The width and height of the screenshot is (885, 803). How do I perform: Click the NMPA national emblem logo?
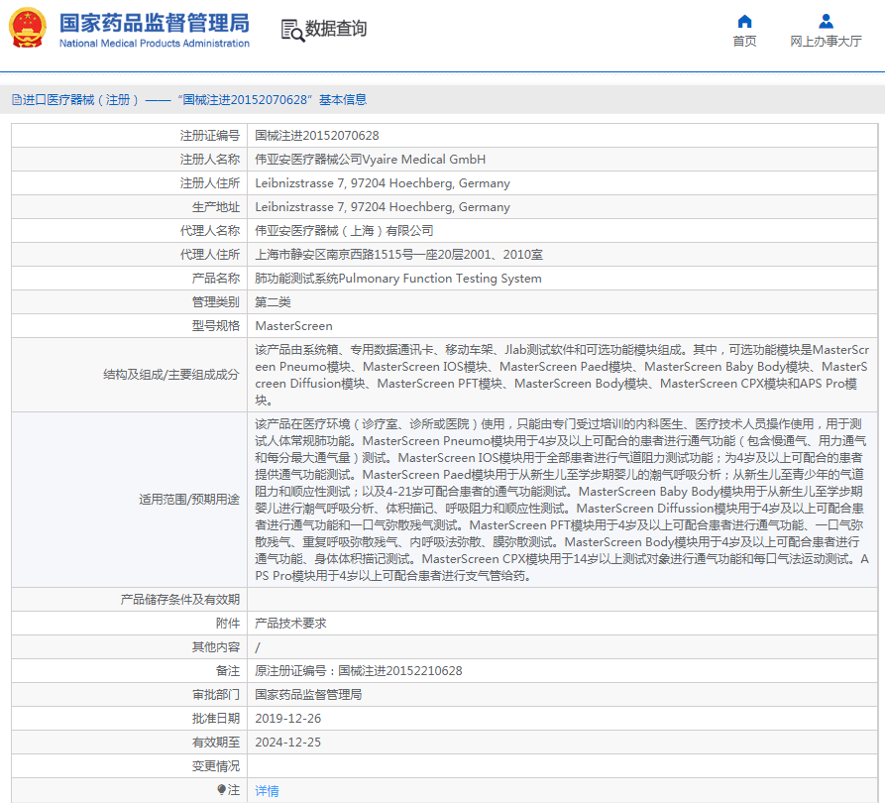pyautogui.click(x=28, y=29)
